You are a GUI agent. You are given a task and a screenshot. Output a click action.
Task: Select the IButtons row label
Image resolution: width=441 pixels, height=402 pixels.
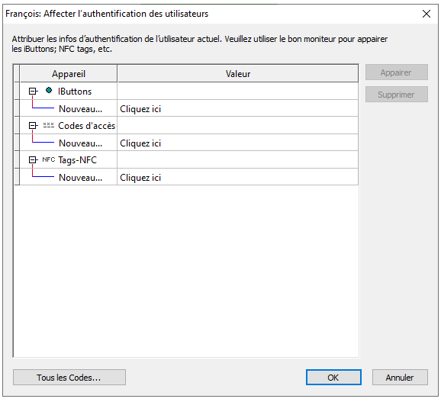coord(75,92)
